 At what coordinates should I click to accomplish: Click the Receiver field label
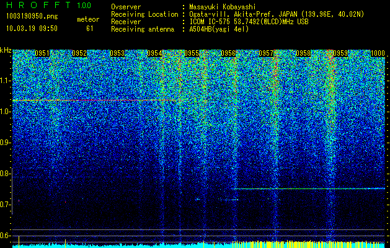126,22
